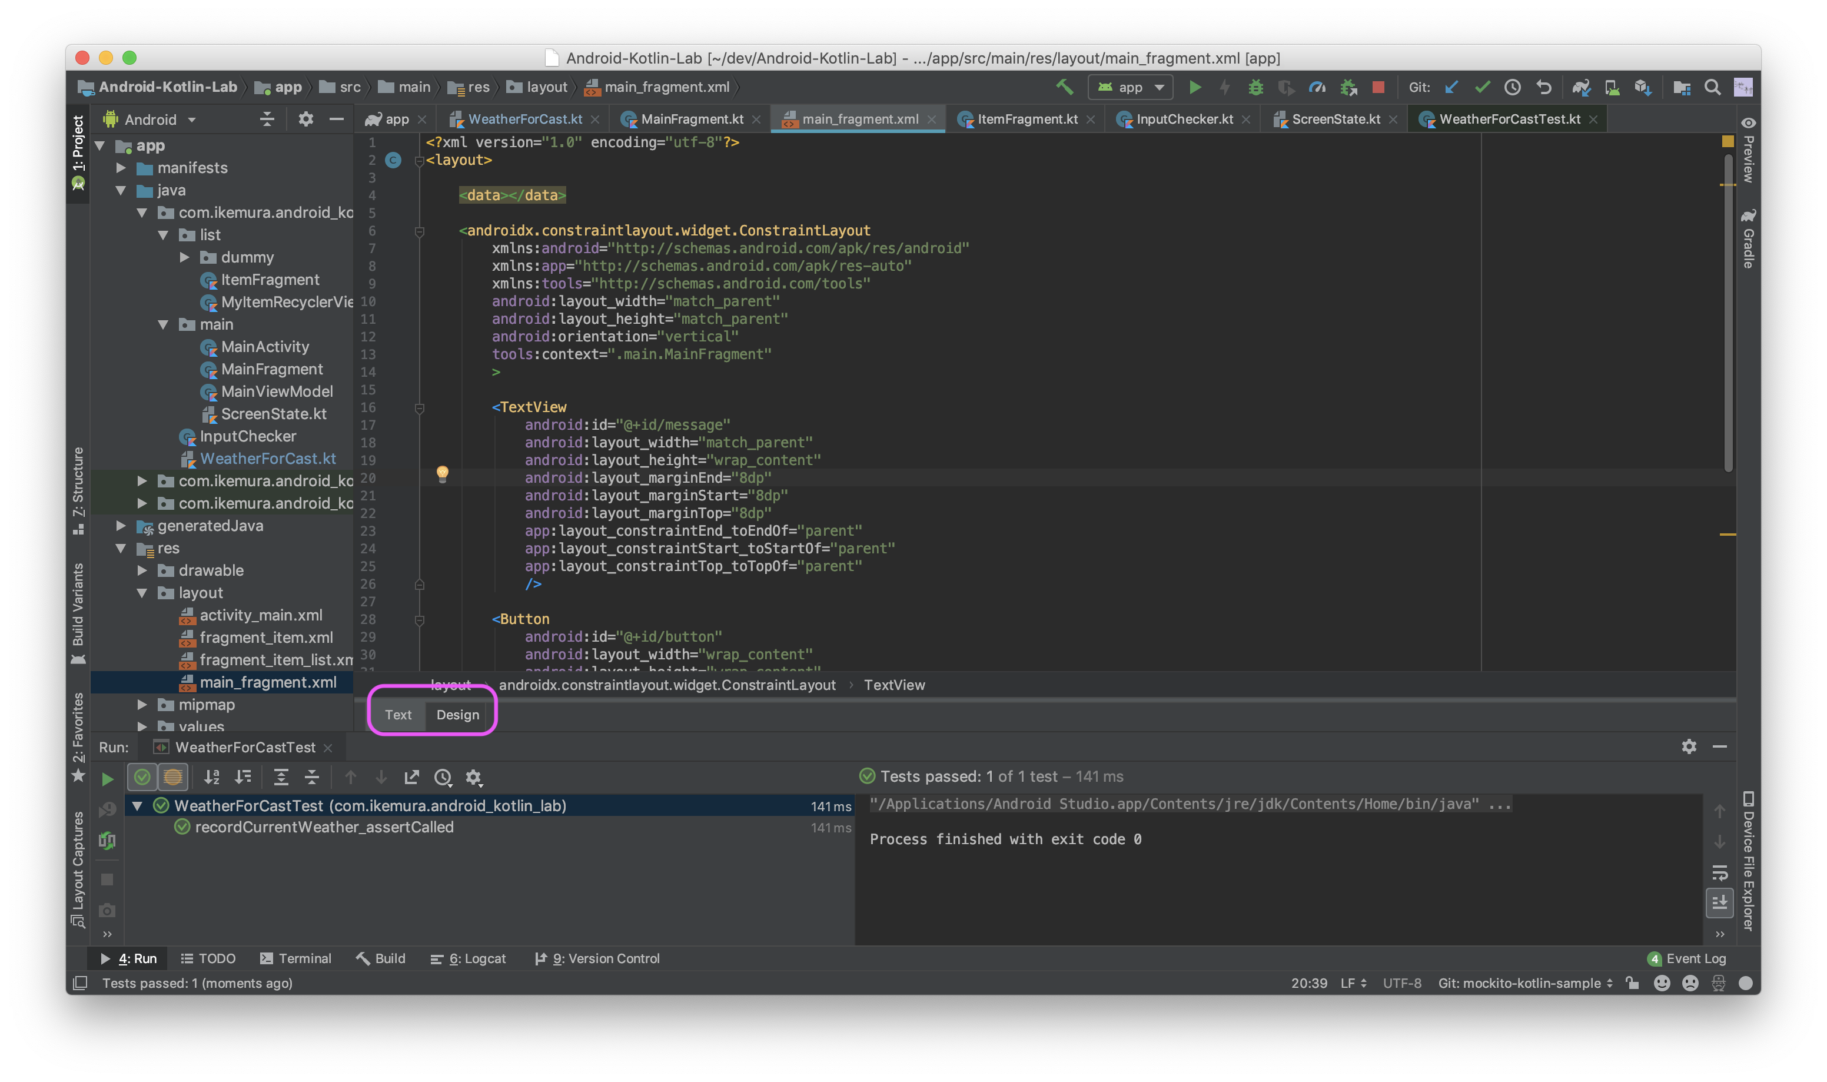Click the Make Project hammer icon
Image resolution: width=1827 pixels, height=1082 pixels.
point(1064,88)
